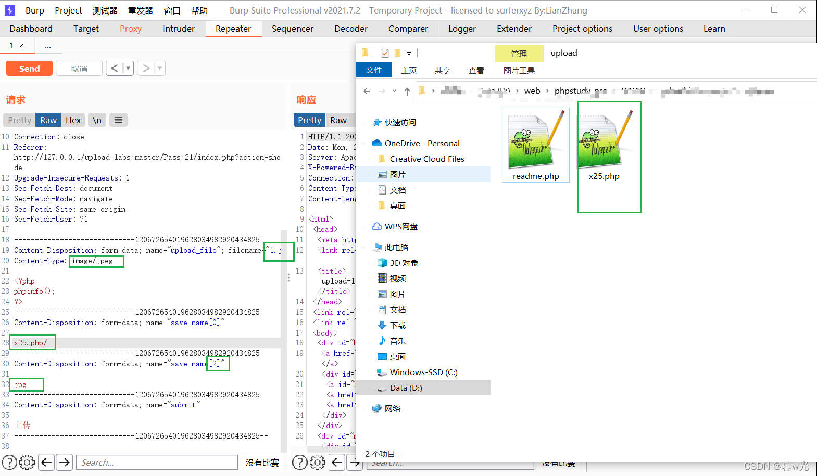Switch response view to Raw
The image size is (817, 476).
pyautogui.click(x=338, y=120)
